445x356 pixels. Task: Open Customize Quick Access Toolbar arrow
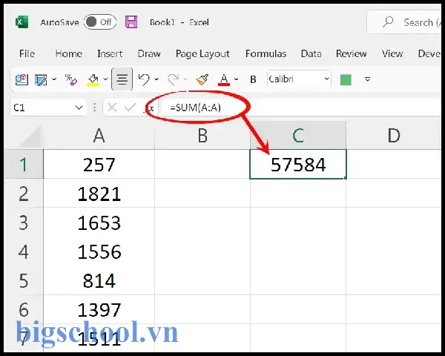click(368, 79)
